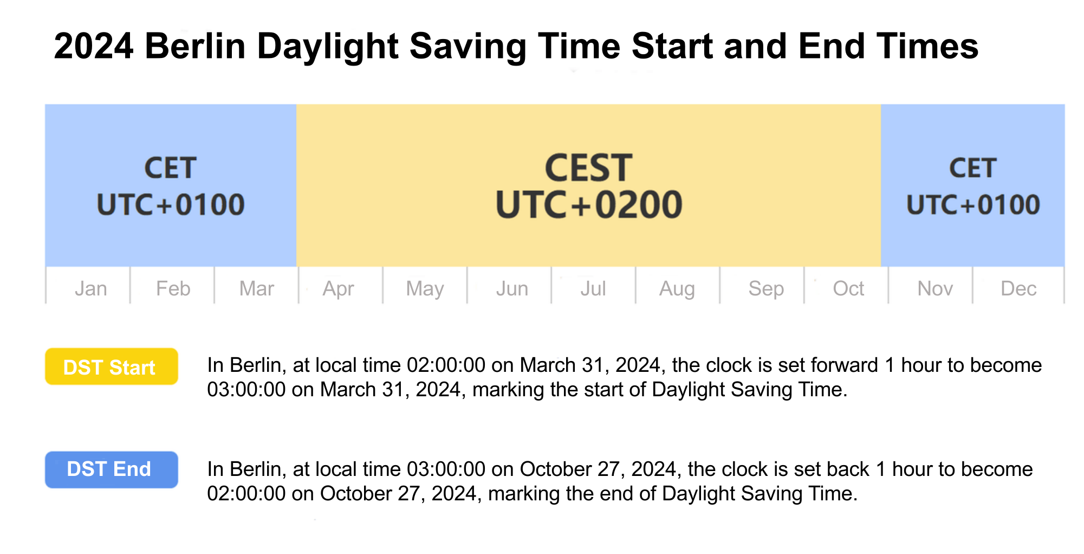The image size is (1084, 554).
Task: Select the Aug month label
Action: coord(677,288)
